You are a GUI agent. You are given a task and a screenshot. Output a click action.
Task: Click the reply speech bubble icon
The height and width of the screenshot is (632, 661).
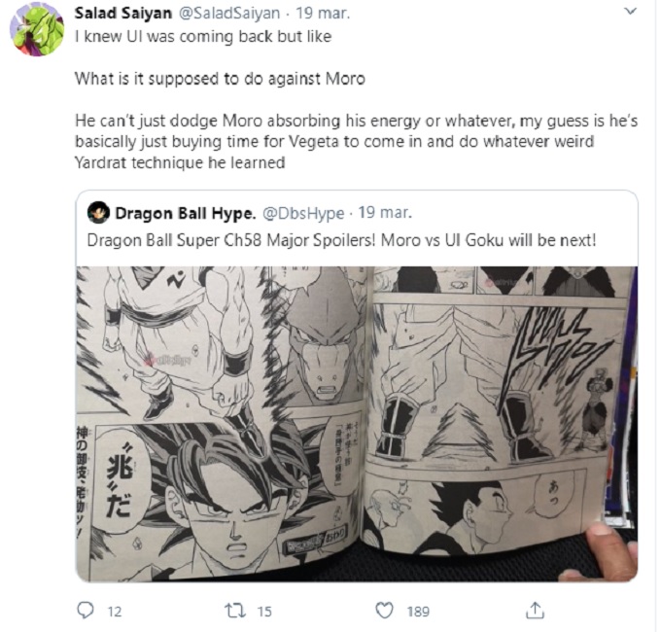pos(86,610)
